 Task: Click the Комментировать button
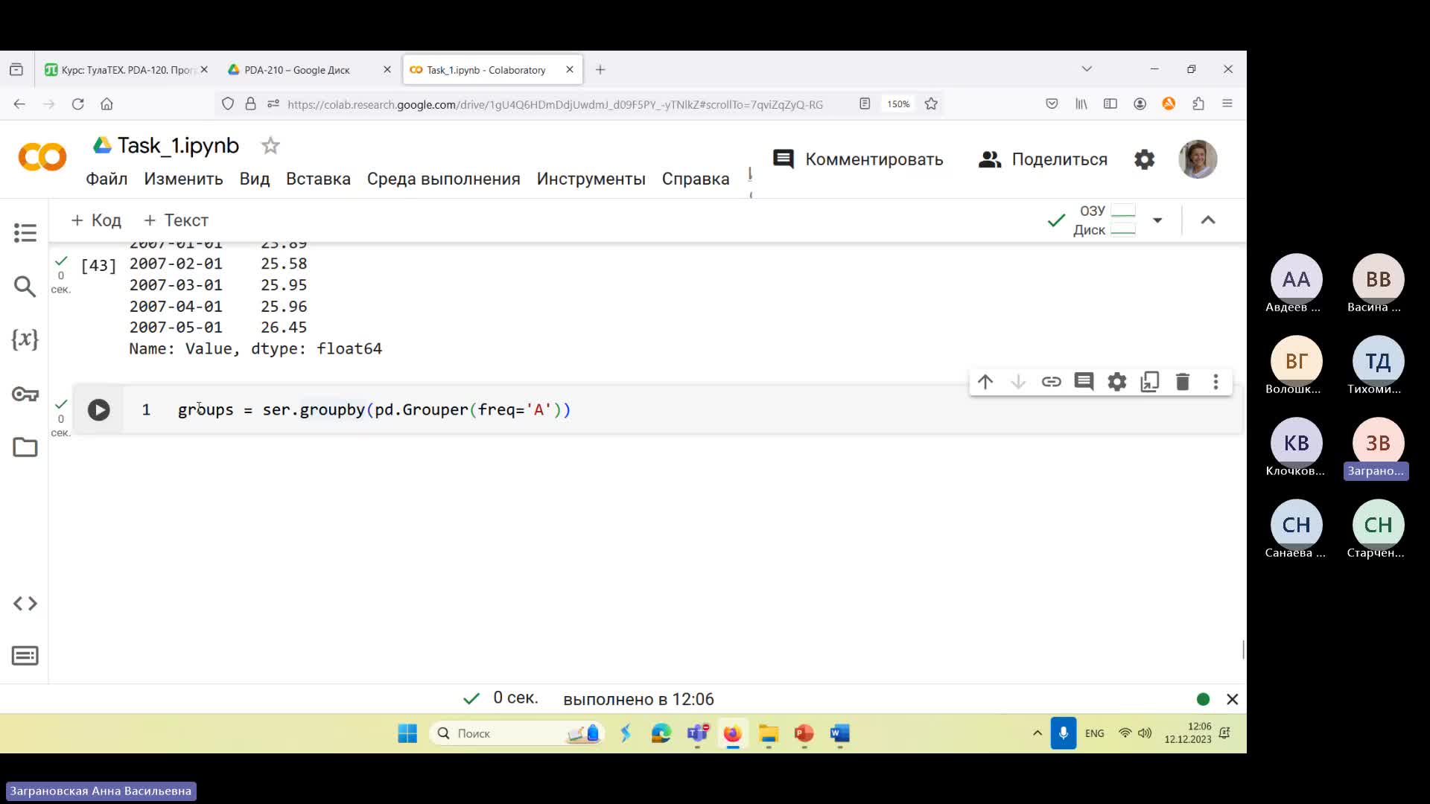pos(858,159)
